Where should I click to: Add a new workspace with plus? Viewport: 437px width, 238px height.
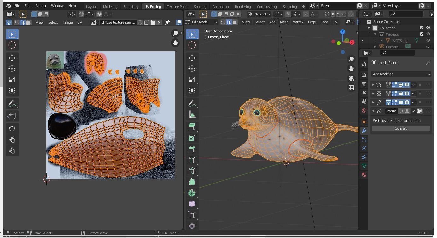303,6
